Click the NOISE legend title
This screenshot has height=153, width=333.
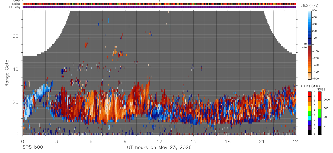pyautogui.click(x=321, y=89)
